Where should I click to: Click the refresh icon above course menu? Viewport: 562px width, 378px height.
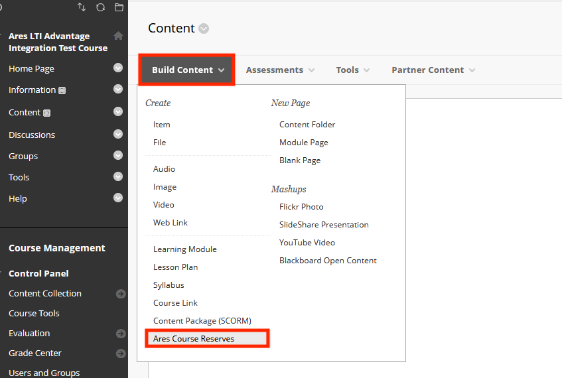[x=100, y=7]
